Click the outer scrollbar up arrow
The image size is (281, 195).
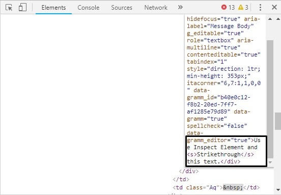coord(278,19)
